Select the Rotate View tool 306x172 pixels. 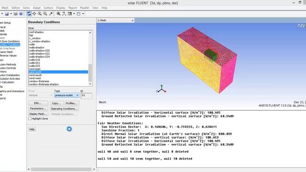tap(29, 14)
